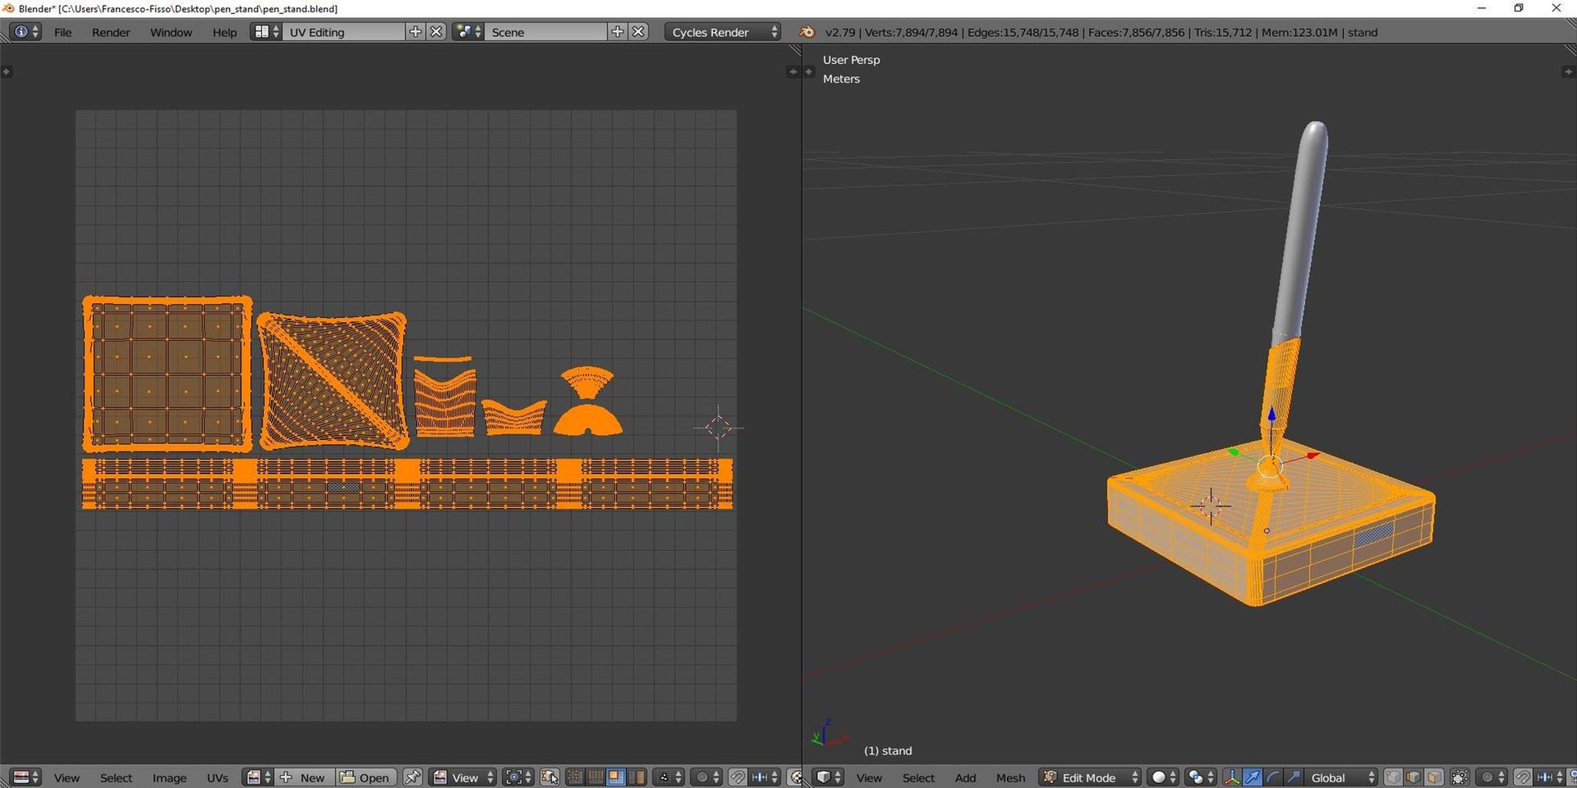The height and width of the screenshot is (788, 1577).
Task: Click New image button in UV editor
Action: coord(304,777)
